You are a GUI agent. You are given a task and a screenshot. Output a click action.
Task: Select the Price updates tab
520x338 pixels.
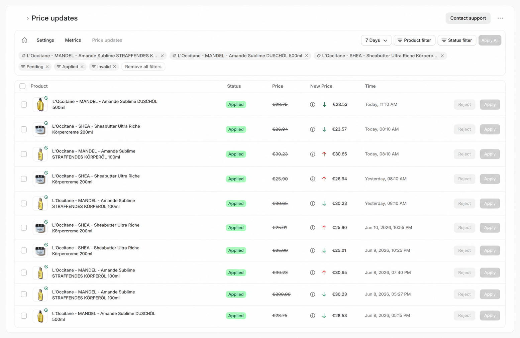[x=107, y=40]
